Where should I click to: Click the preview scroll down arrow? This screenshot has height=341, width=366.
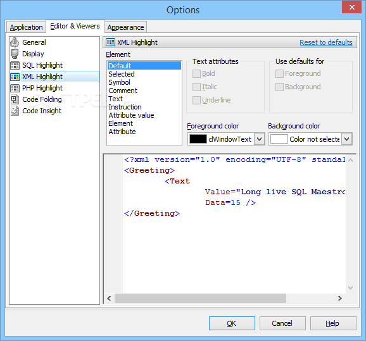click(x=350, y=288)
